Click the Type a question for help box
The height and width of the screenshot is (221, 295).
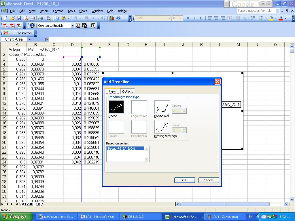pyautogui.click(x=256, y=11)
